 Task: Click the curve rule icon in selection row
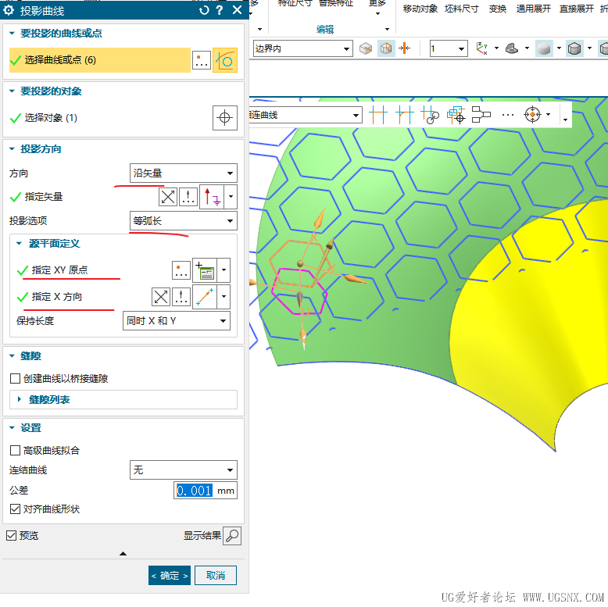225,60
